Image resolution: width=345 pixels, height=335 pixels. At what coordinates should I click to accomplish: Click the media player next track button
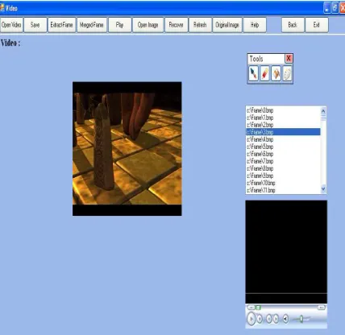click(276, 319)
